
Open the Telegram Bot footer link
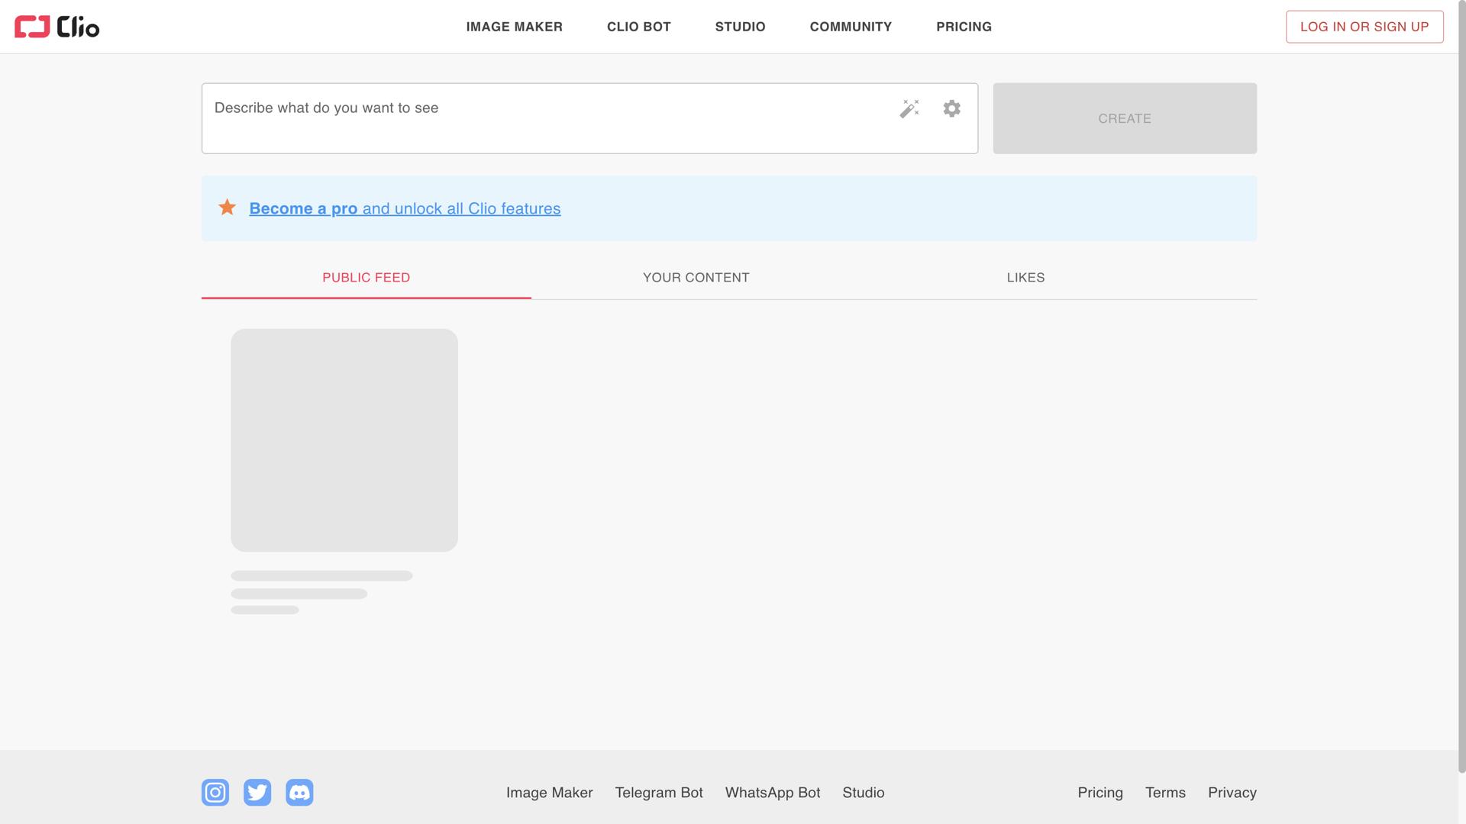pos(658,793)
